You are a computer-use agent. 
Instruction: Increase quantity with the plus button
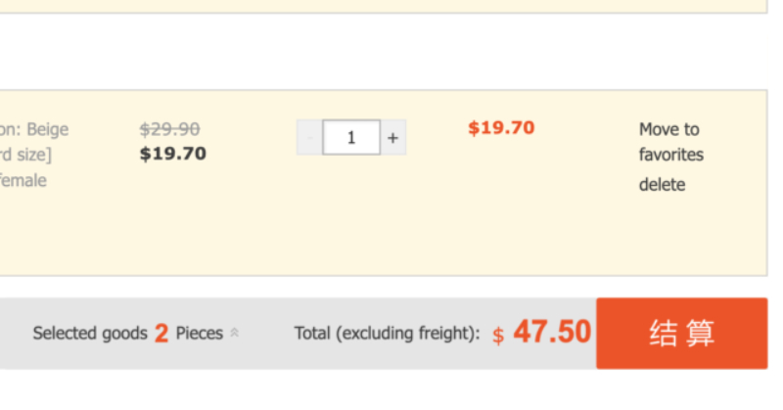[x=393, y=137]
